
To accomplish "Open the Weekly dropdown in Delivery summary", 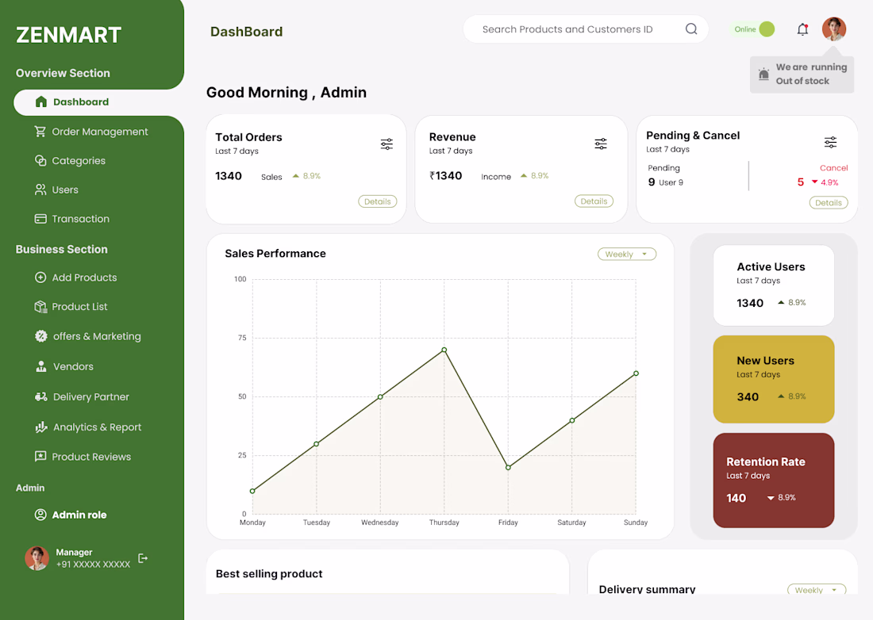I will coord(817,589).
